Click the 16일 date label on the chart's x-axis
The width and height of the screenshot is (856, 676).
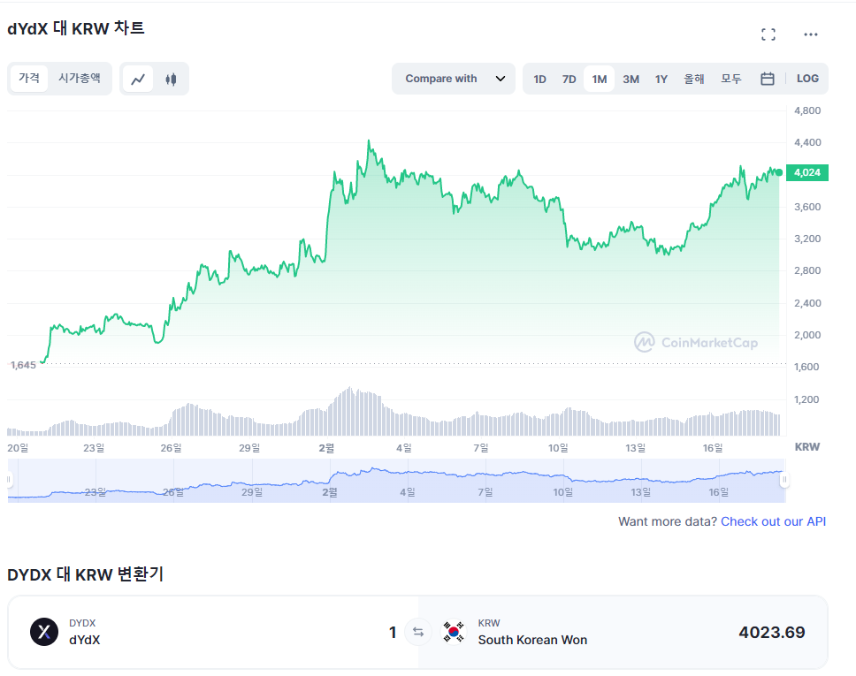coord(713,448)
